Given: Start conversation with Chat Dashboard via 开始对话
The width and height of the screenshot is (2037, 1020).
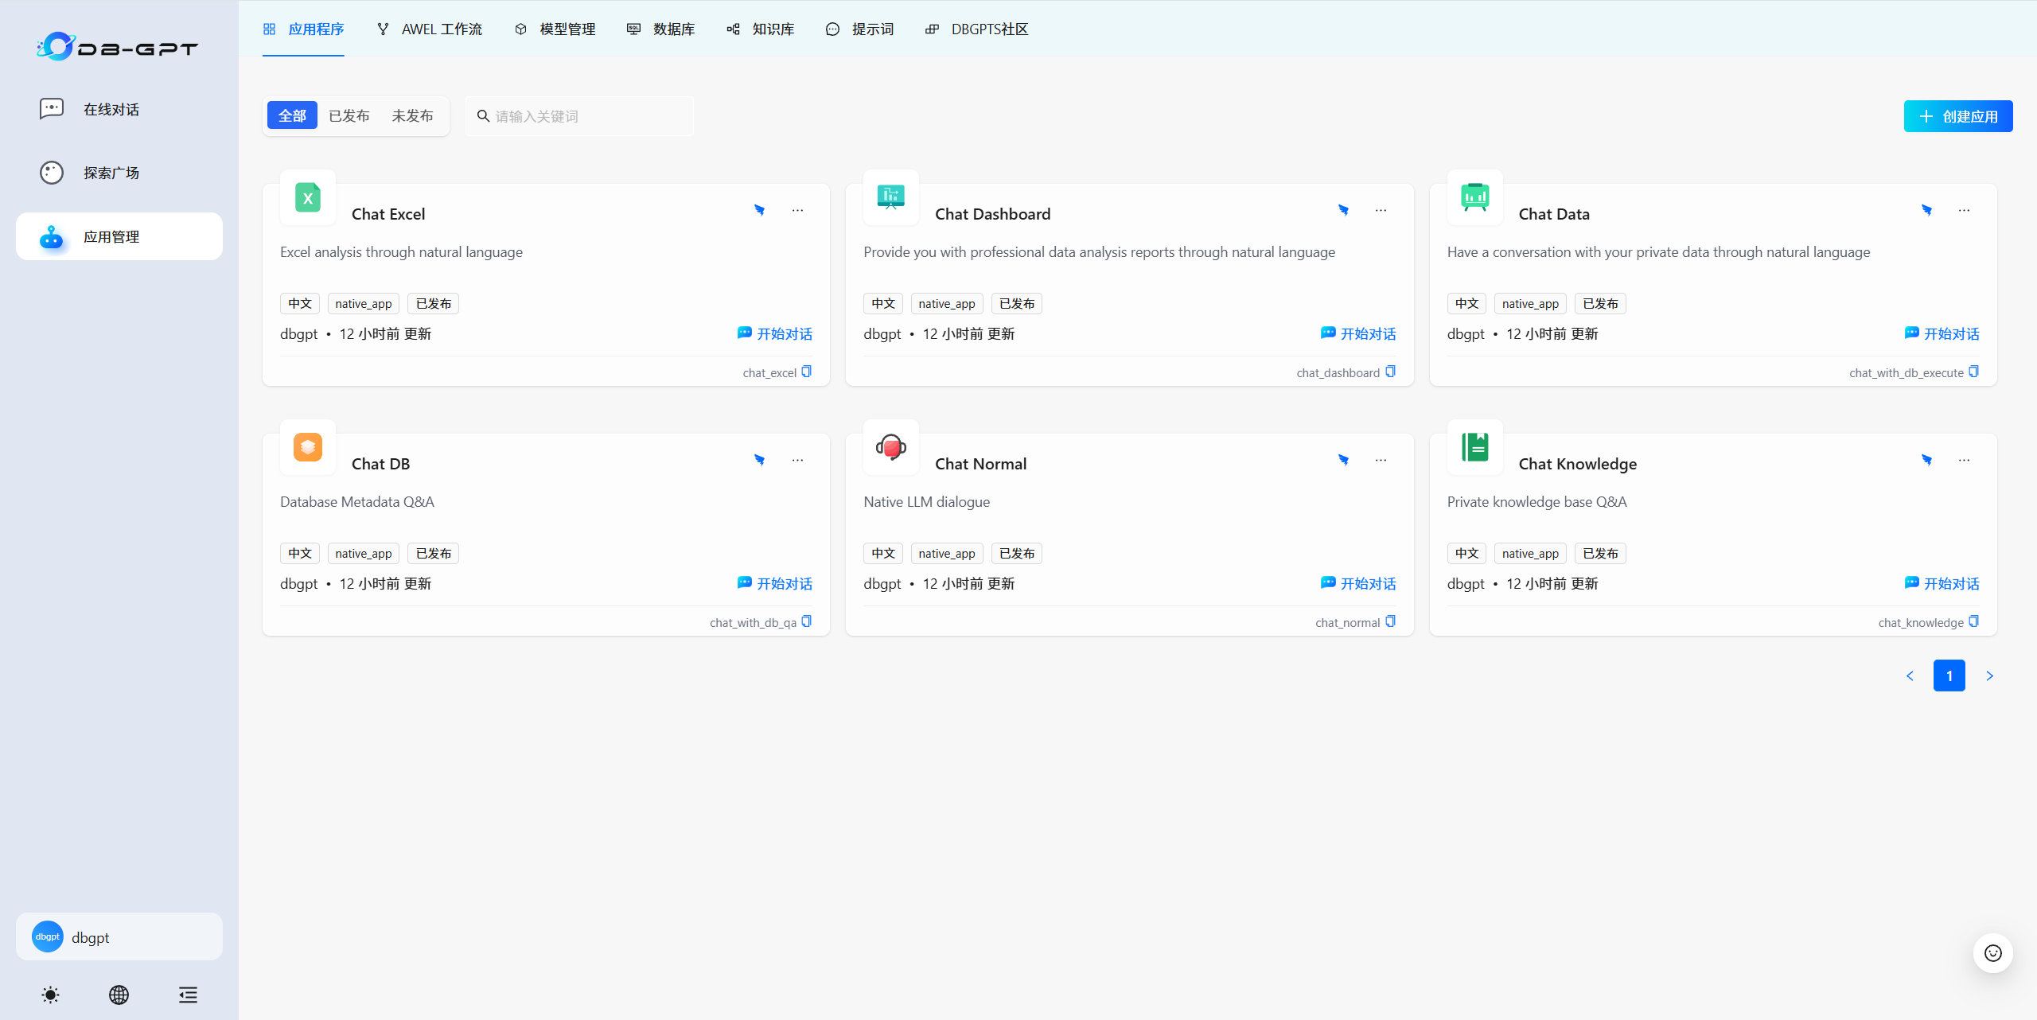Looking at the screenshot, I should point(1358,334).
